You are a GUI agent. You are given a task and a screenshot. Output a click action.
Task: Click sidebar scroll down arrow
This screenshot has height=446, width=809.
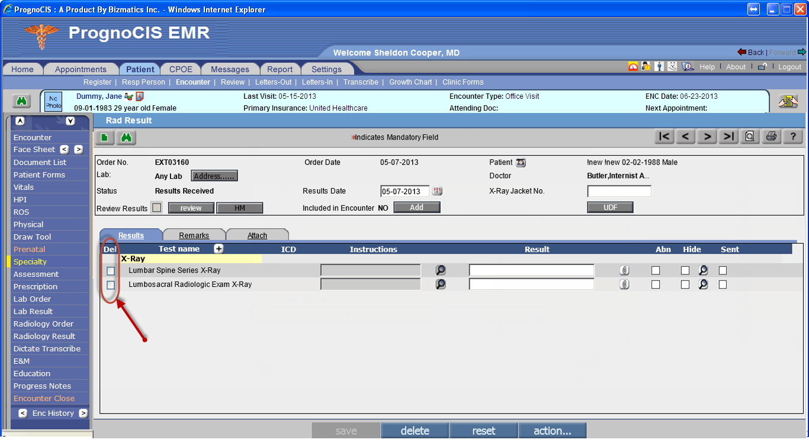pyautogui.click(x=70, y=121)
